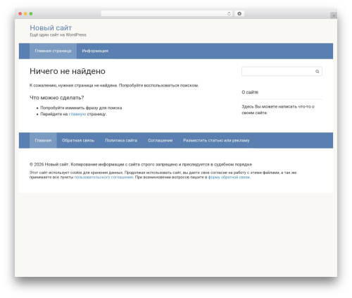Open Политика сайта footer menu item
Image resolution: width=352 pixels, height=298 pixels.
[x=121, y=140]
